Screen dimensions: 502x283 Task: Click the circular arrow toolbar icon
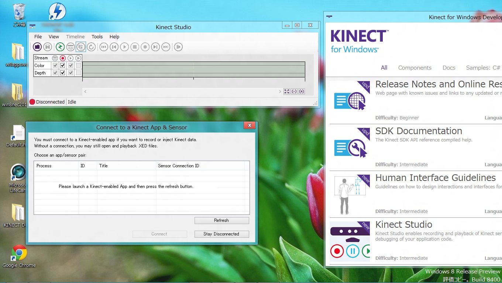click(91, 47)
